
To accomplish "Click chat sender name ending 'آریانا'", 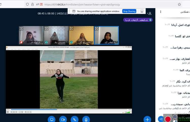I will tap(181, 25).
